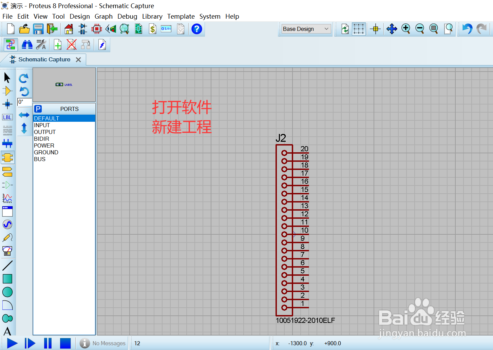Open the Bill of Materials dollar icon

(153, 29)
